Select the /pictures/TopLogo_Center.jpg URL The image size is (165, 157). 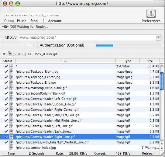(x=38, y=77)
